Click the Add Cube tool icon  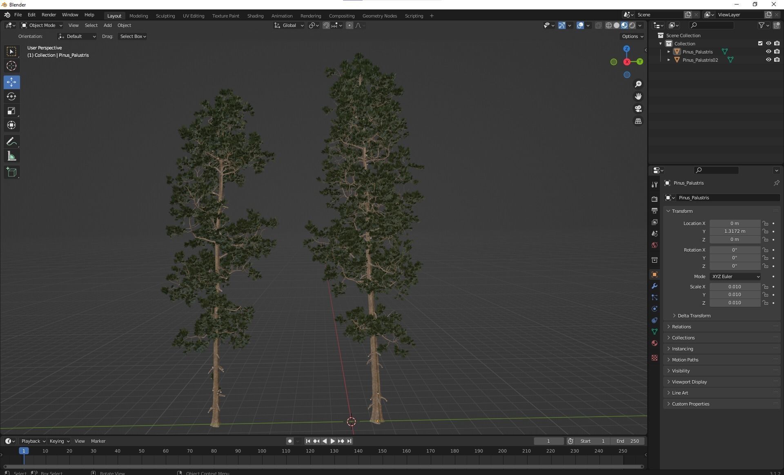coord(11,172)
